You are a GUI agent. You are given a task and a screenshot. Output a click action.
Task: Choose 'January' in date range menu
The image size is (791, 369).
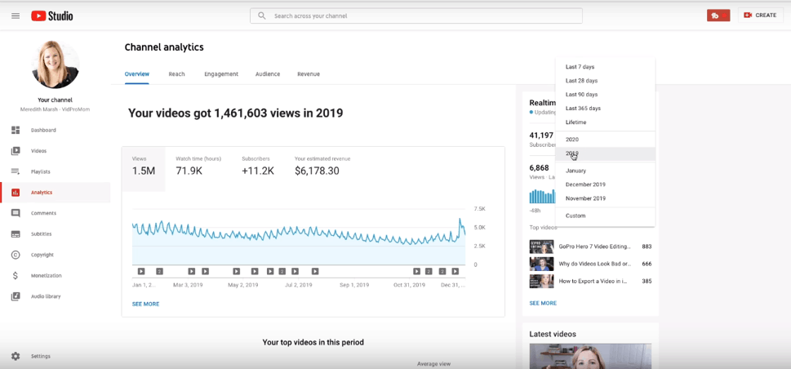[x=606, y=171]
